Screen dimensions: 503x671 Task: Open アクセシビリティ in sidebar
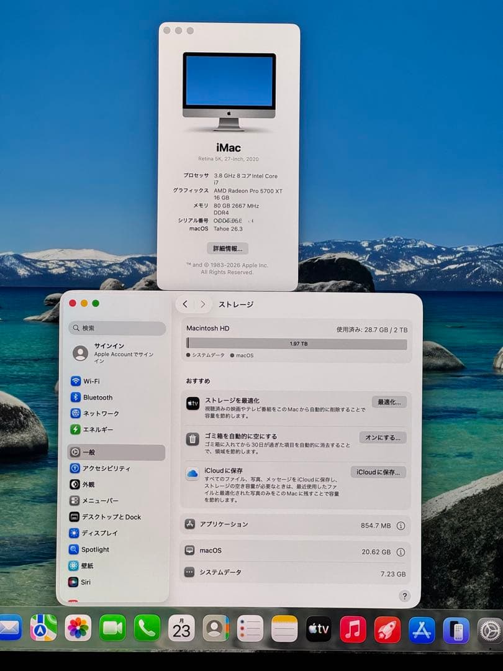click(101, 468)
